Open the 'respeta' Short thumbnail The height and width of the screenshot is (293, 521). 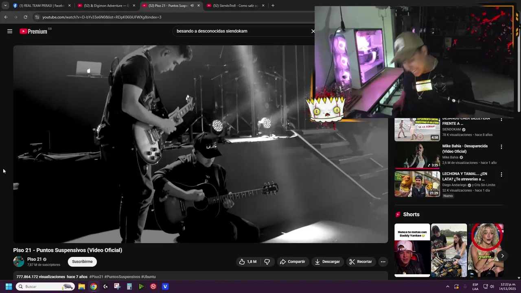click(x=486, y=250)
